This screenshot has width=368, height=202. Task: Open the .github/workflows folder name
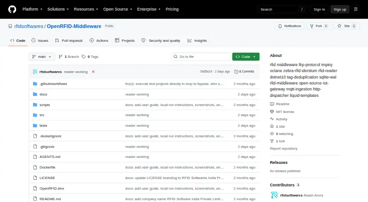53,84
